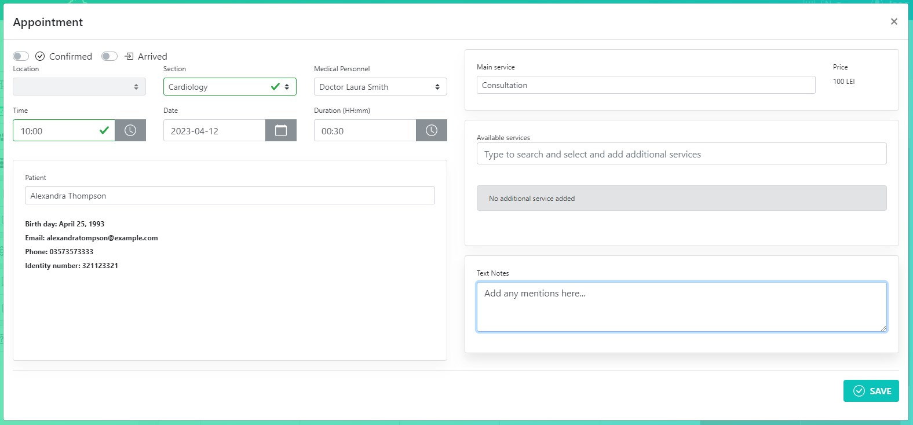The height and width of the screenshot is (425, 913).
Task: Click the Duration field showing 00:30
Action: click(x=365, y=131)
